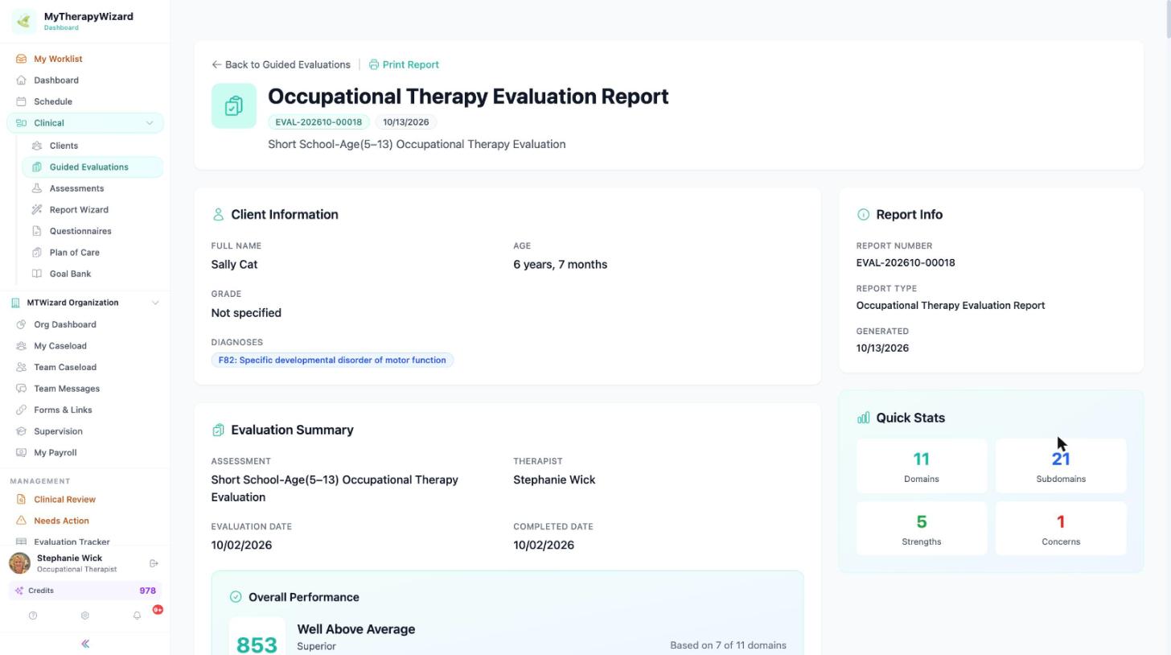
Task: Click the logout icon beside Stephanie Wick
Action: (x=154, y=563)
